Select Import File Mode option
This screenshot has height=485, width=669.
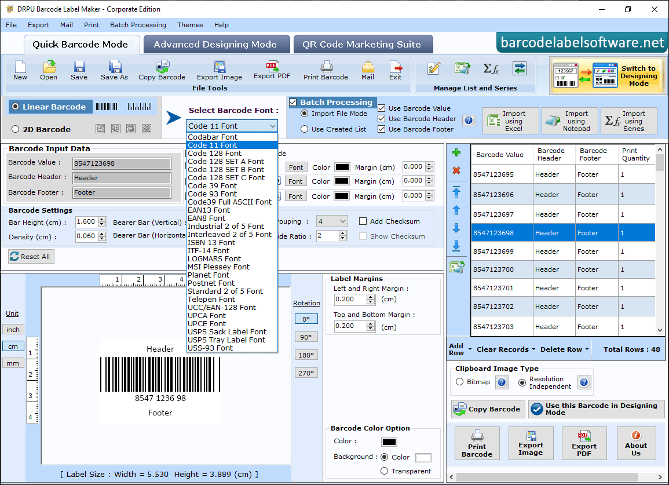pos(304,114)
